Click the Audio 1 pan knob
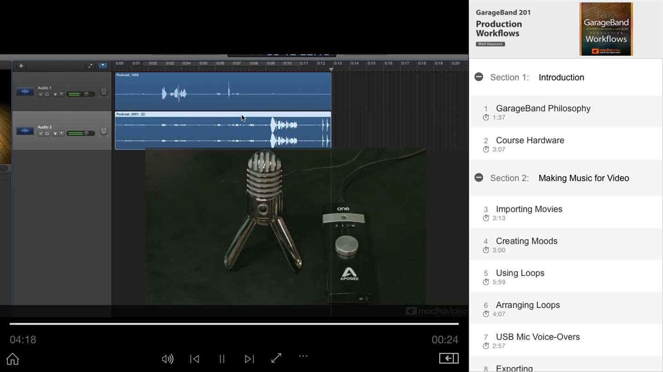The height and width of the screenshot is (372, 663). 104,92
